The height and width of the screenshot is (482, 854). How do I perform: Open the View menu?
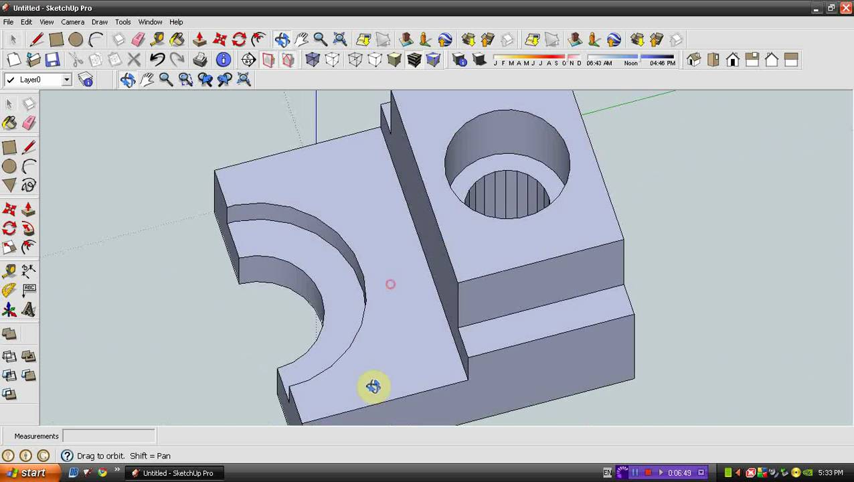[47, 22]
